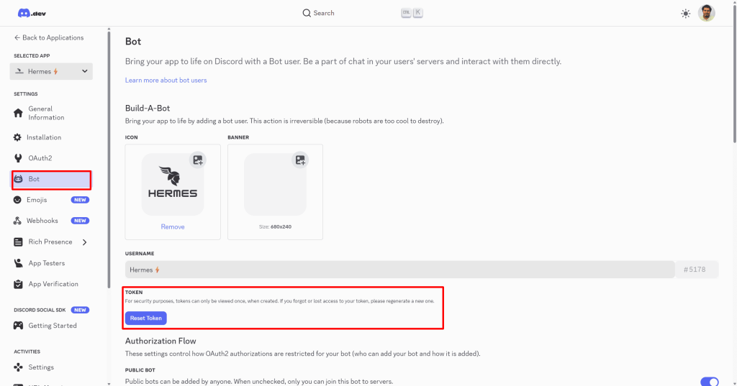Toggle the light theme sun icon
Viewport: 737px width, 386px height.
(685, 13)
